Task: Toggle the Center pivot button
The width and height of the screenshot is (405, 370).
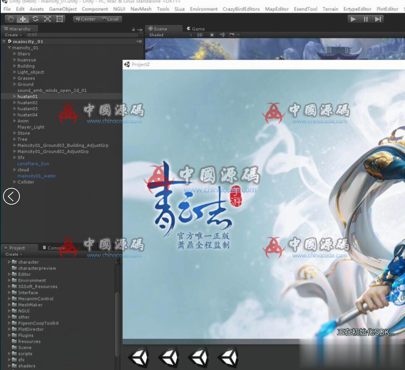Action: (x=86, y=19)
